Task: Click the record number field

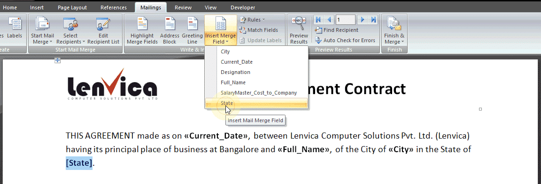Action: pyautogui.click(x=345, y=20)
